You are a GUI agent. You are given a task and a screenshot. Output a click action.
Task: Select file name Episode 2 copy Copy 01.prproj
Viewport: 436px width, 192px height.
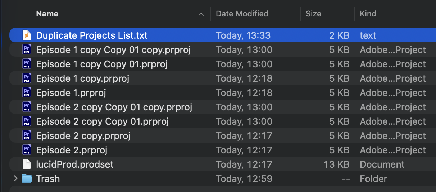pyautogui.click(x=103, y=121)
